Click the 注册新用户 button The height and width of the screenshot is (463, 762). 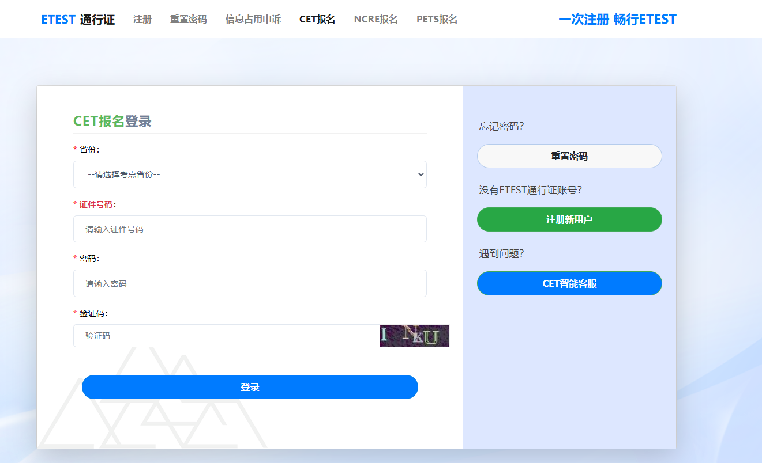point(569,219)
